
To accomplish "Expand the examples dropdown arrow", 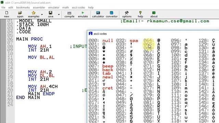I will click(42, 14).
